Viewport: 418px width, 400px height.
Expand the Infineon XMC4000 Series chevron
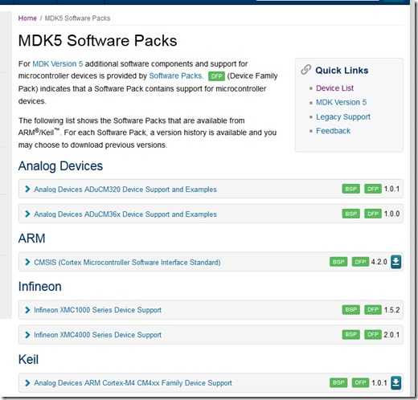[x=27, y=335]
